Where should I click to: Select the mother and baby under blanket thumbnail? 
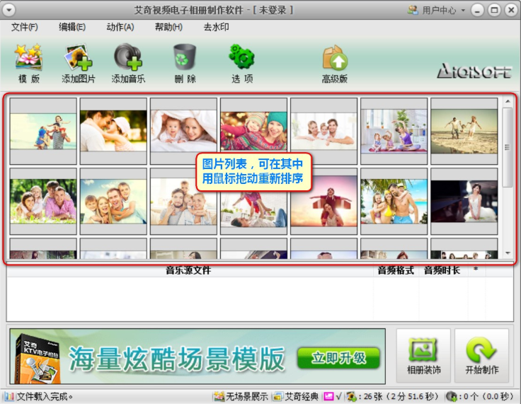click(x=183, y=131)
